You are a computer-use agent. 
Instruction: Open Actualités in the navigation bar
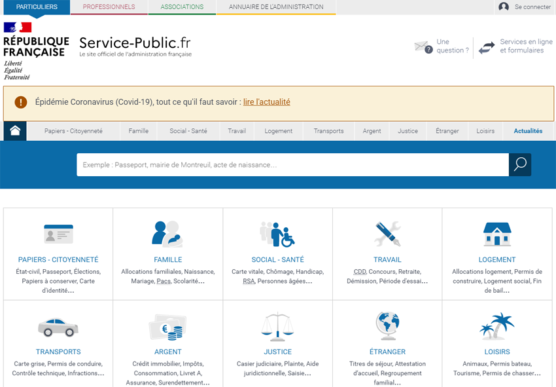528,131
